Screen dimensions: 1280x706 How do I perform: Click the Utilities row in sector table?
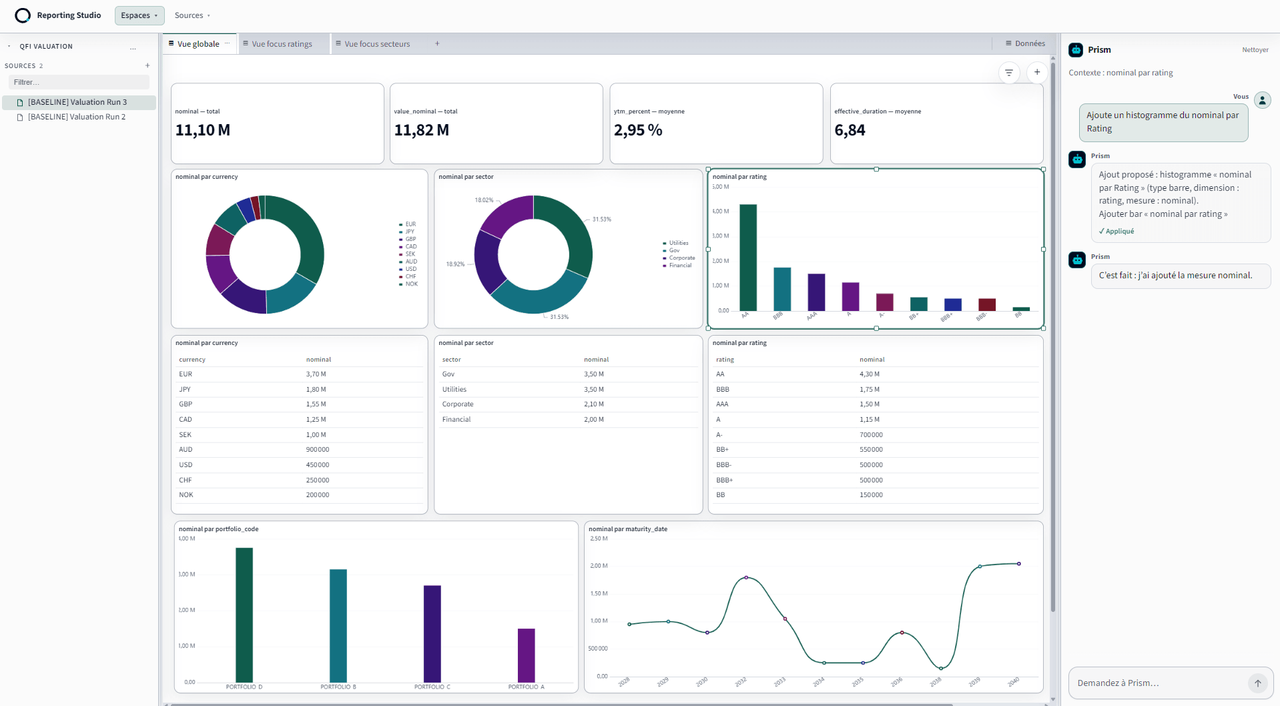pos(568,390)
